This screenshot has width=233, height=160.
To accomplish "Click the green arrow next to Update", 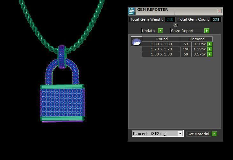I will pos(160,31).
